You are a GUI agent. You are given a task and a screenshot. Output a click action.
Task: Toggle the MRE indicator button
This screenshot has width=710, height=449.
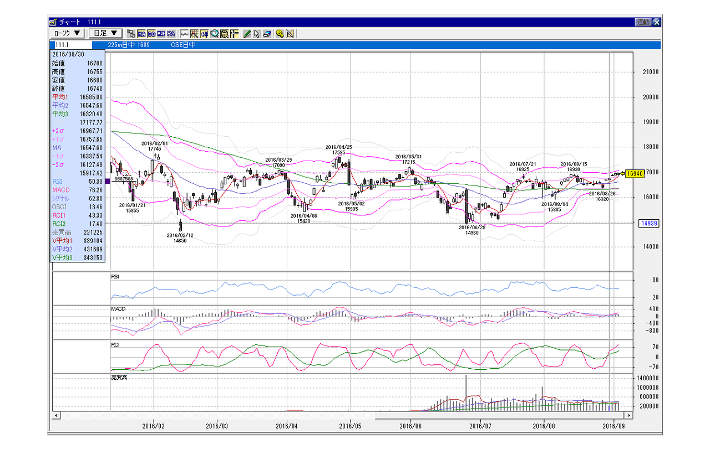pyautogui.click(x=161, y=34)
